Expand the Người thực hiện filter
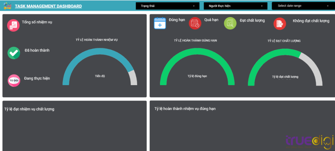This screenshot has width=335, height=151. (236, 6)
